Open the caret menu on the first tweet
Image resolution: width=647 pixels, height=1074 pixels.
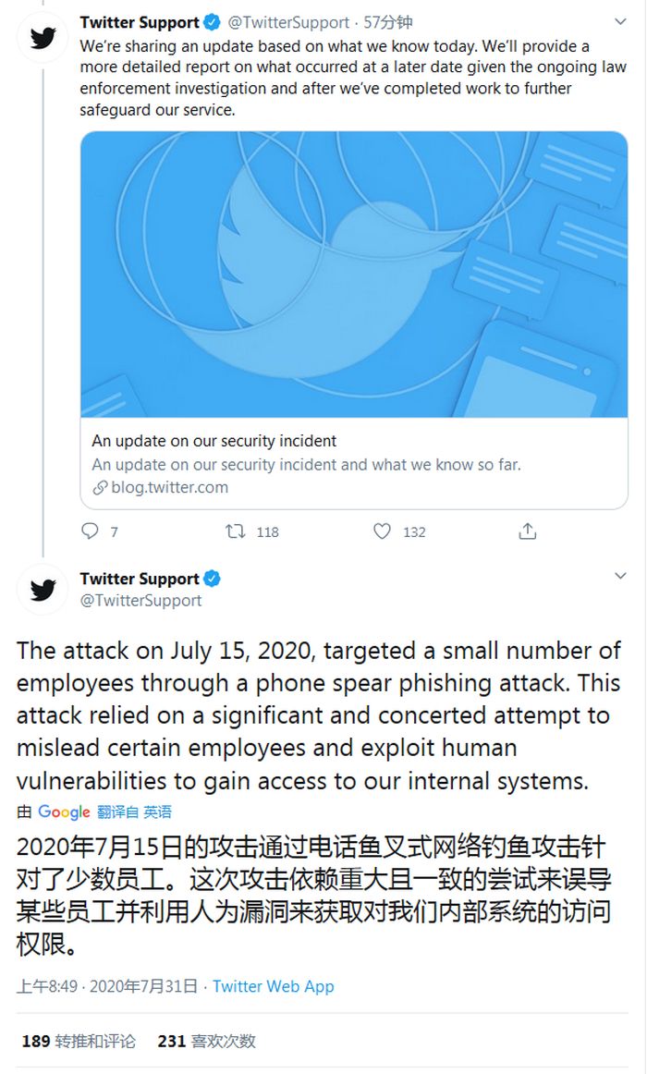tap(618, 19)
